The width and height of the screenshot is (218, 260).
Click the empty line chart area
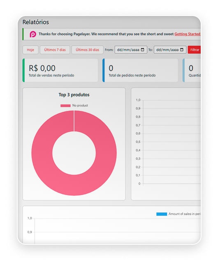point(172,142)
